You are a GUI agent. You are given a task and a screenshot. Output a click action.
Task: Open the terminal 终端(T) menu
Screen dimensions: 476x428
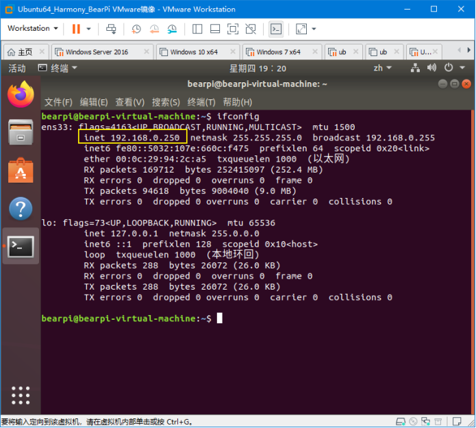[201, 102]
